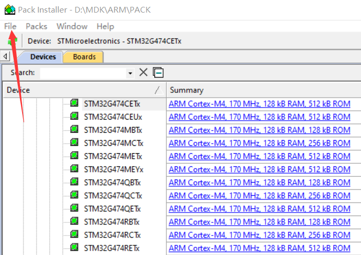Click the chip icon beside STM32G474RBTx
361x255 pixels.
click(x=74, y=221)
